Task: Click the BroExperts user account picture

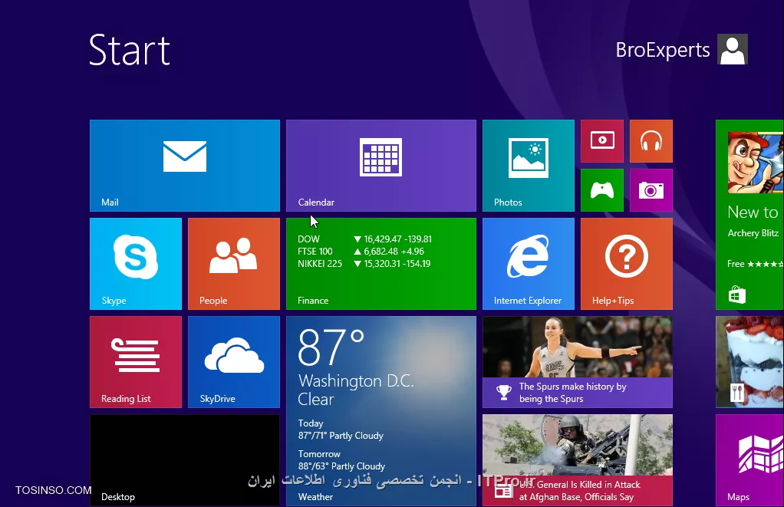Action: [733, 49]
